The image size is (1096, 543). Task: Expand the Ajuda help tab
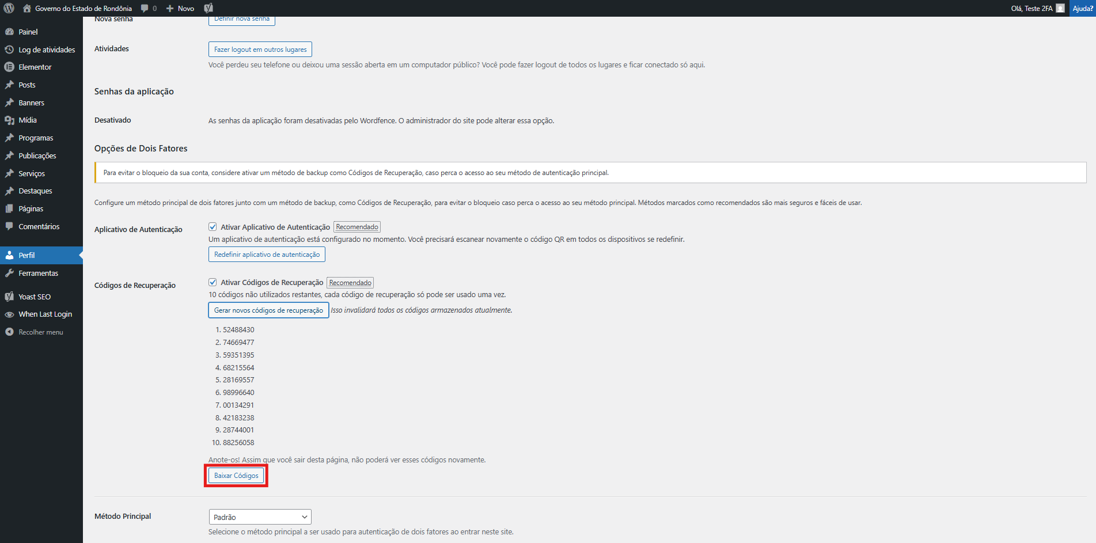coord(1082,8)
